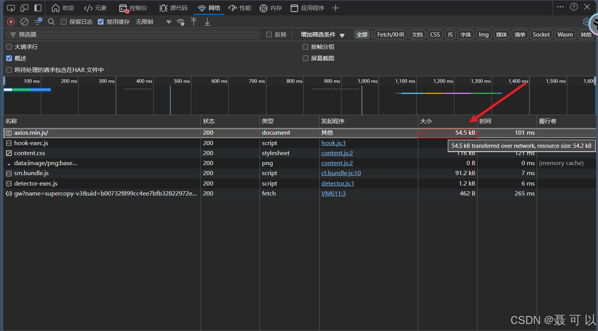598x331 pixels.
Task: Export HAR file download arrow
Action: tap(207, 22)
